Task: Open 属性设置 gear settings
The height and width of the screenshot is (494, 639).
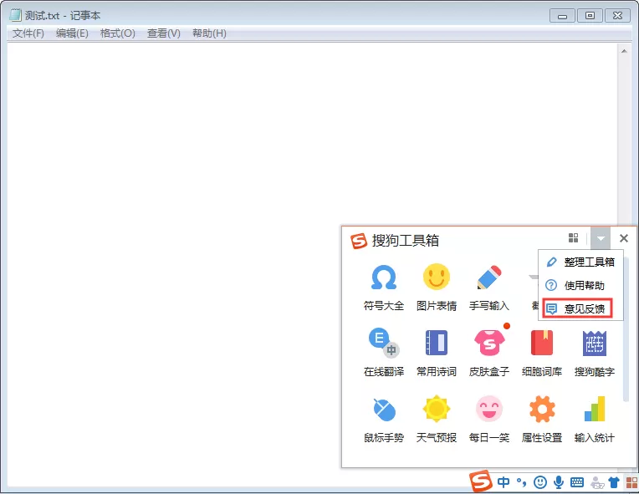Action: click(x=542, y=419)
